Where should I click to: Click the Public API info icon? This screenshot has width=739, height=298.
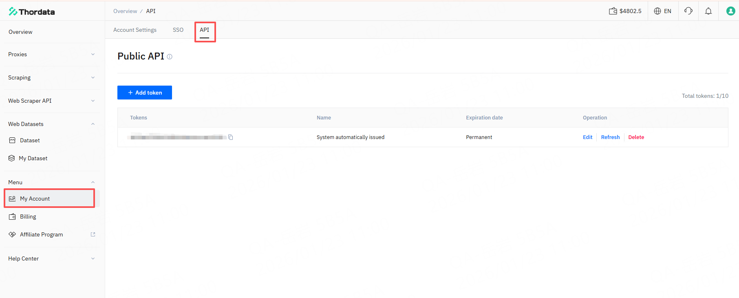[170, 57]
